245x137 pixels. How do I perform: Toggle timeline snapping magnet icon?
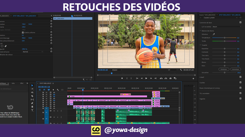tap(44, 90)
